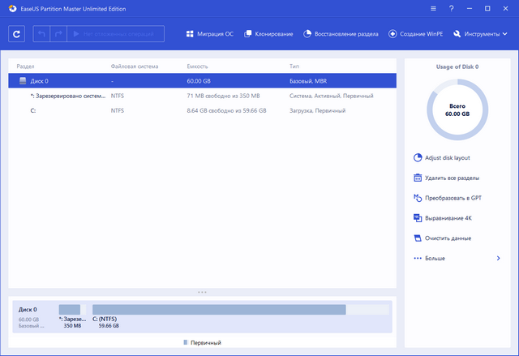The height and width of the screenshot is (356, 519).
Task: Click the Refresh button in the toolbar
Action: click(x=18, y=34)
